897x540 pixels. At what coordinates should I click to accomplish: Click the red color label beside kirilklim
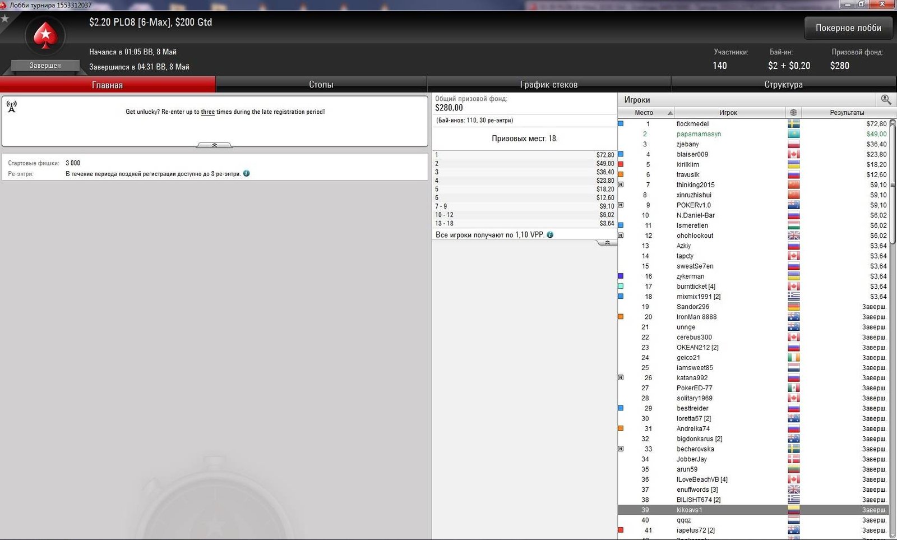click(621, 164)
